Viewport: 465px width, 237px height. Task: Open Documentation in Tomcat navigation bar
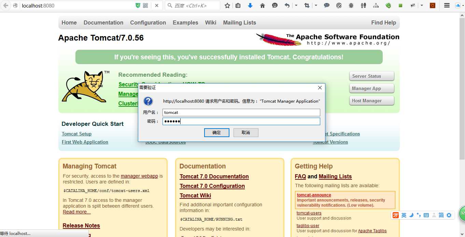[x=103, y=23]
